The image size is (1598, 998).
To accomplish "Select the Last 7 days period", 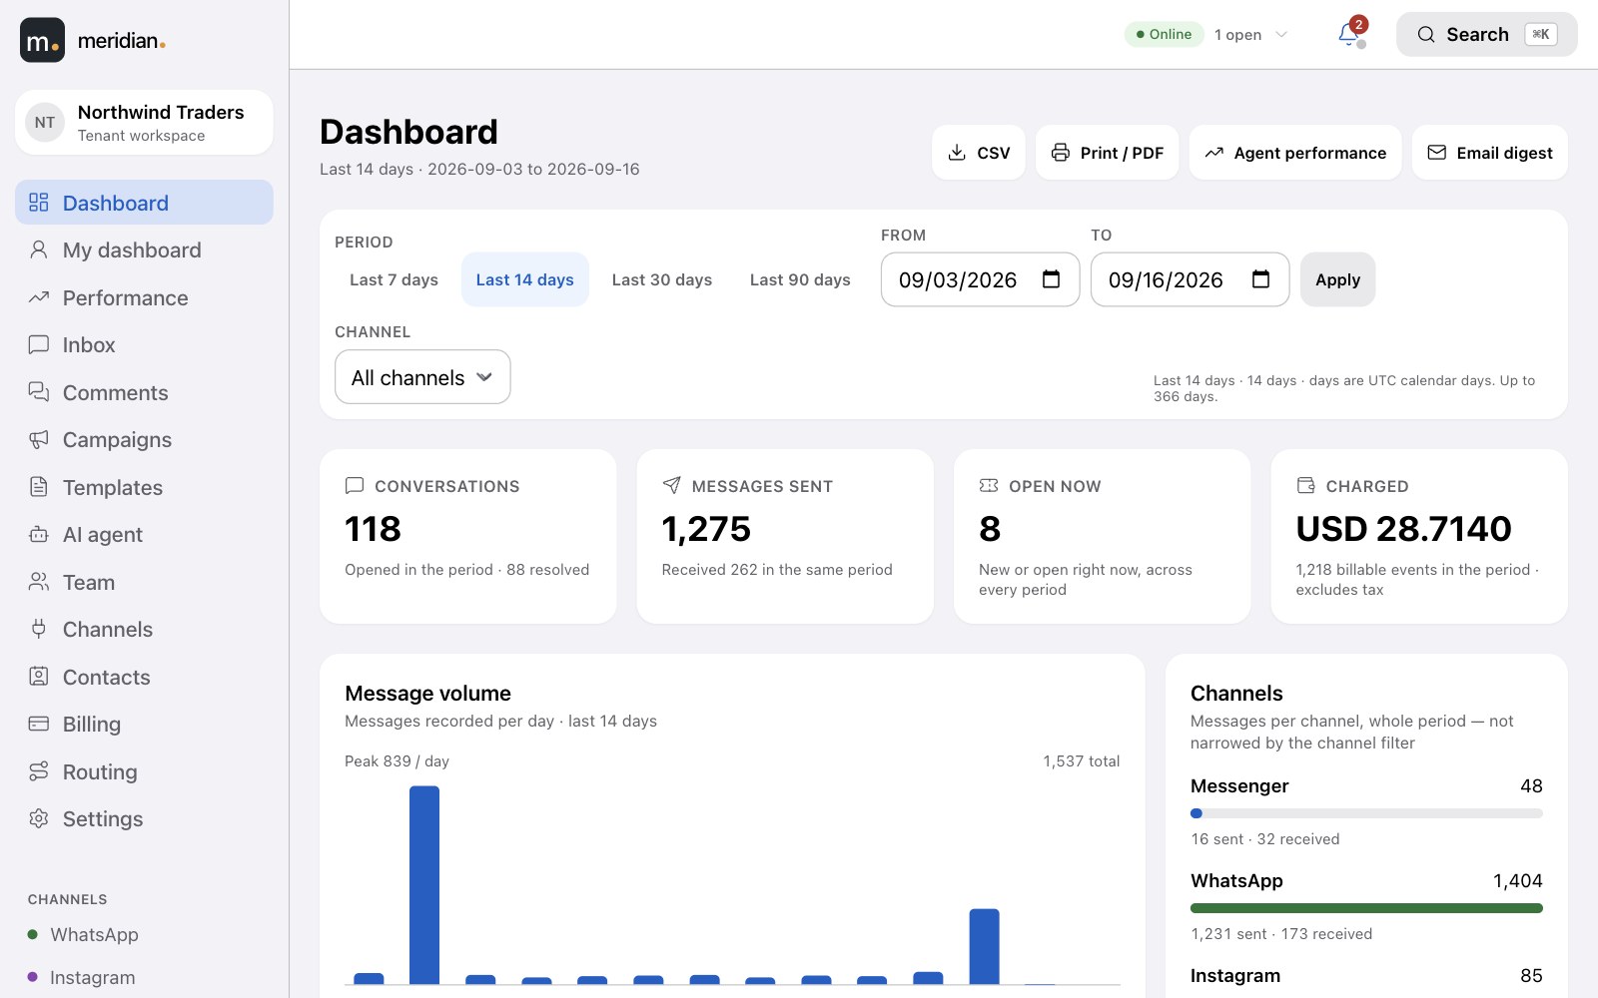I will coord(394,279).
